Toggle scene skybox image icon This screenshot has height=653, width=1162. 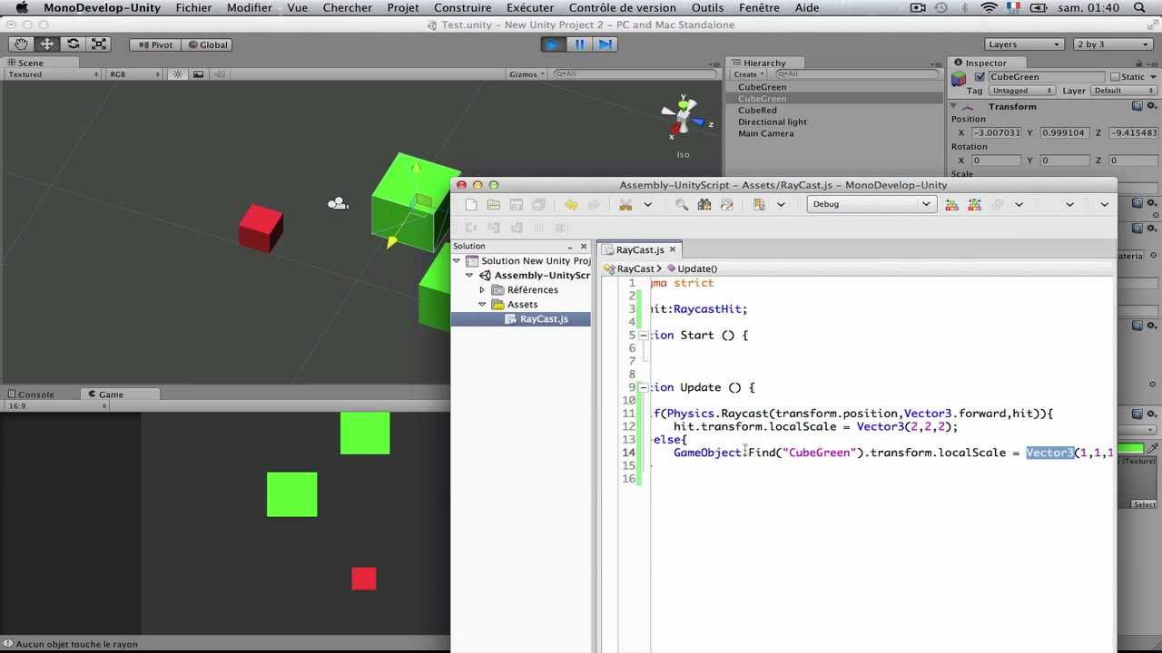[198, 74]
